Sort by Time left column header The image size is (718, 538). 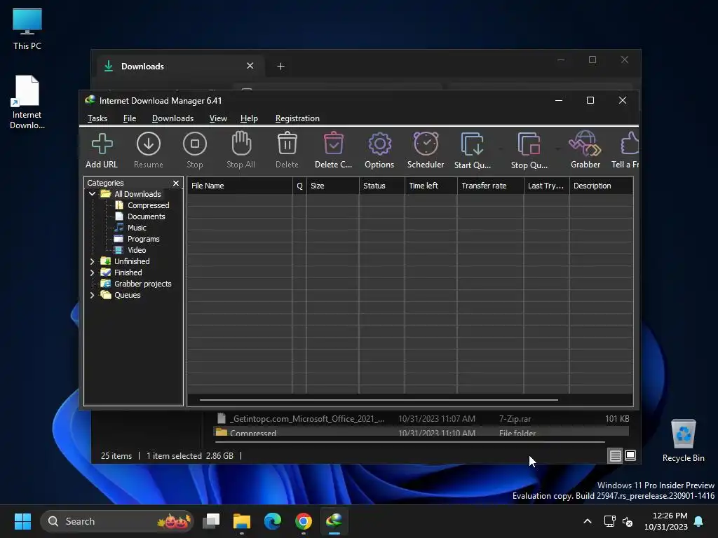pos(431,186)
